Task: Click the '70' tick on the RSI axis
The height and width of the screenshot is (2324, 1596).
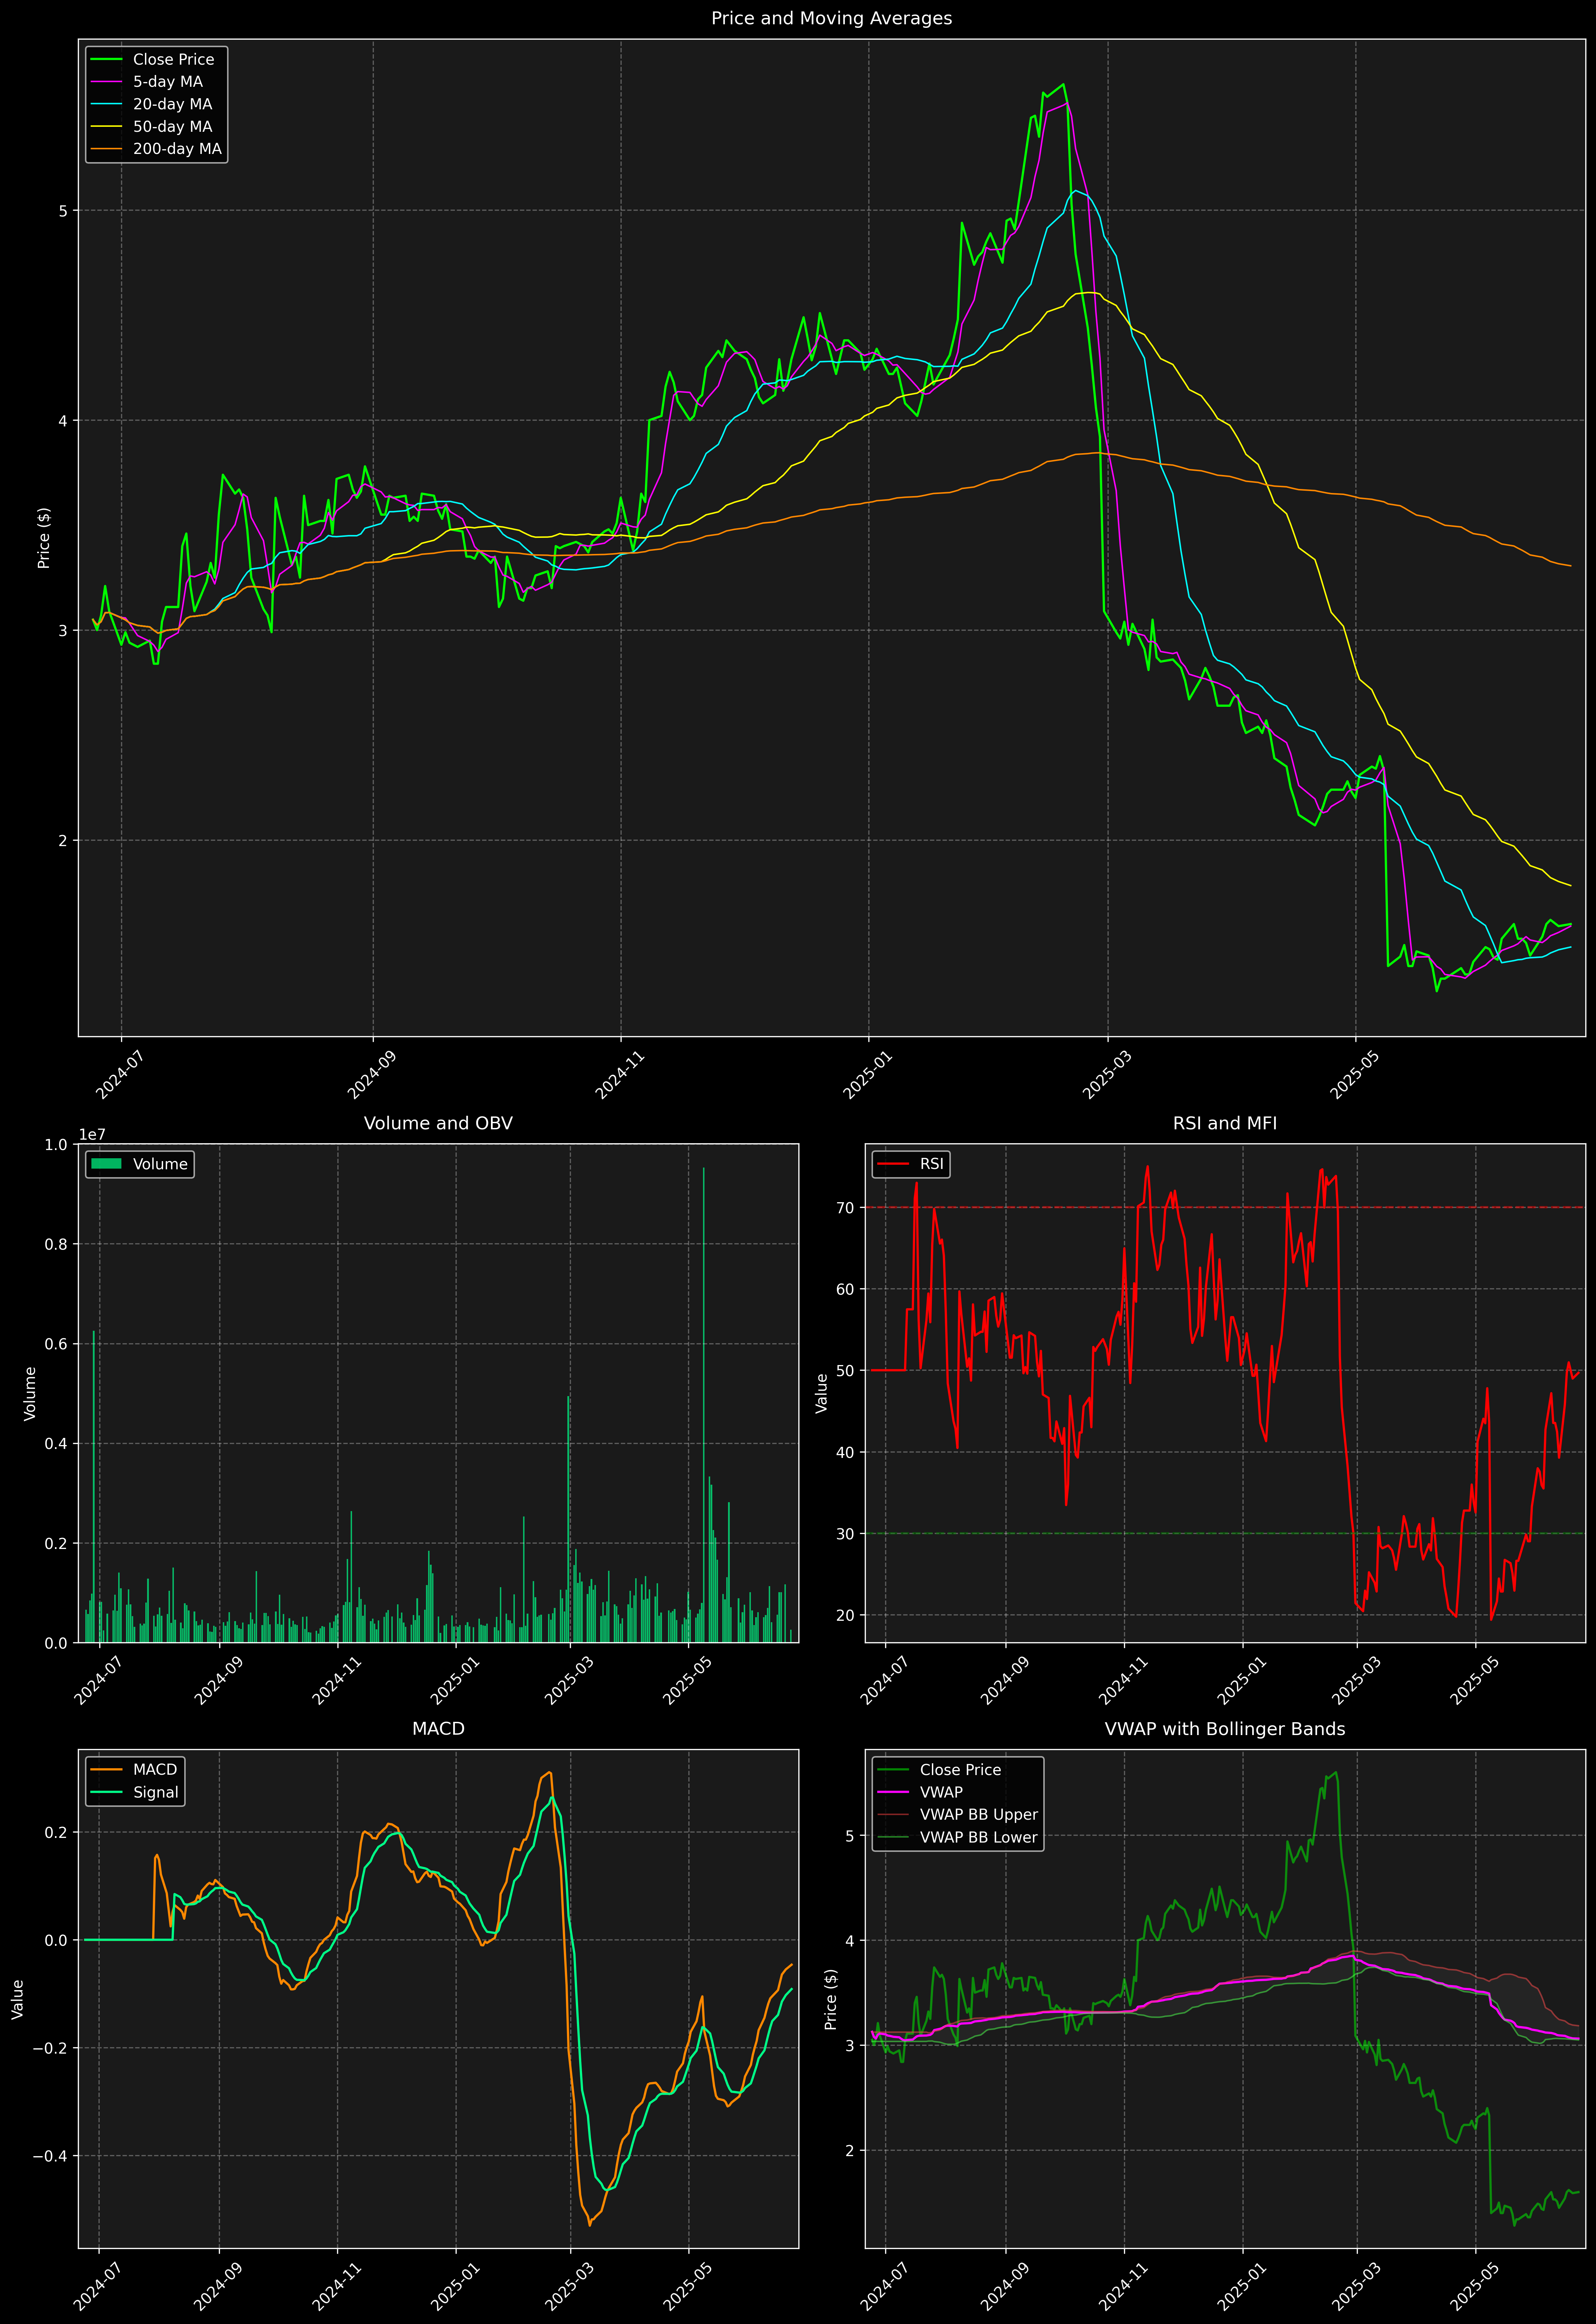Action: 846,1208
